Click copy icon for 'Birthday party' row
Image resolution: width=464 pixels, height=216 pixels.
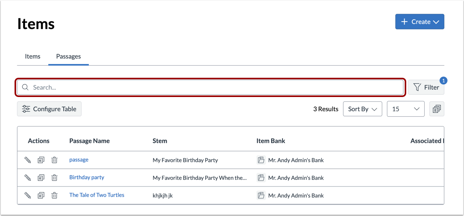pyautogui.click(x=41, y=178)
